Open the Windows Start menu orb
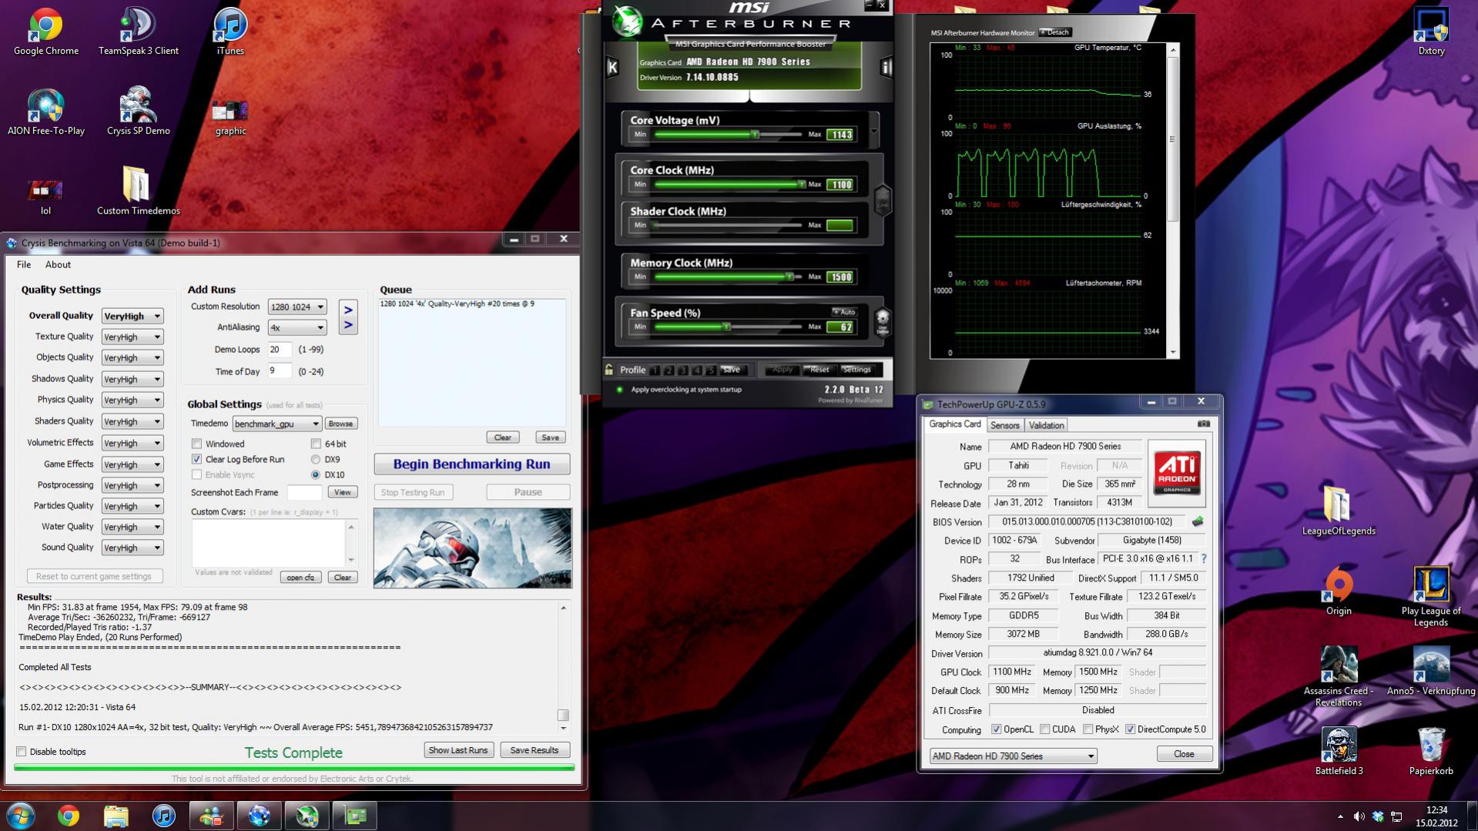Image resolution: width=1478 pixels, height=831 pixels. (x=21, y=816)
